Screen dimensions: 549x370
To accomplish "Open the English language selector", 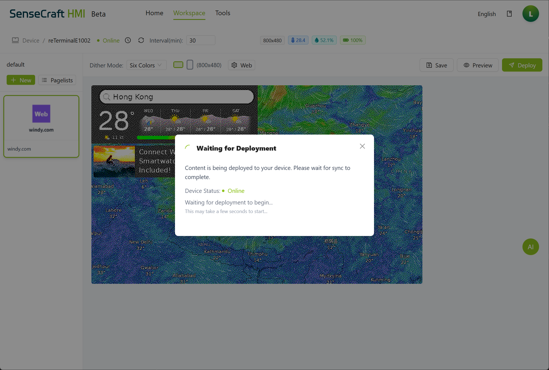I will pyautogui.click(x=487, y=14).
